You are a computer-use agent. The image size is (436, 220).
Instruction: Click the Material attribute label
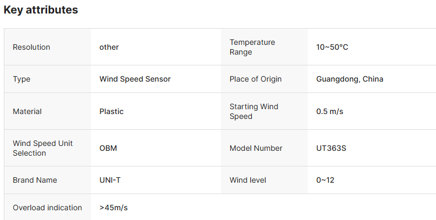pos(27,111)
